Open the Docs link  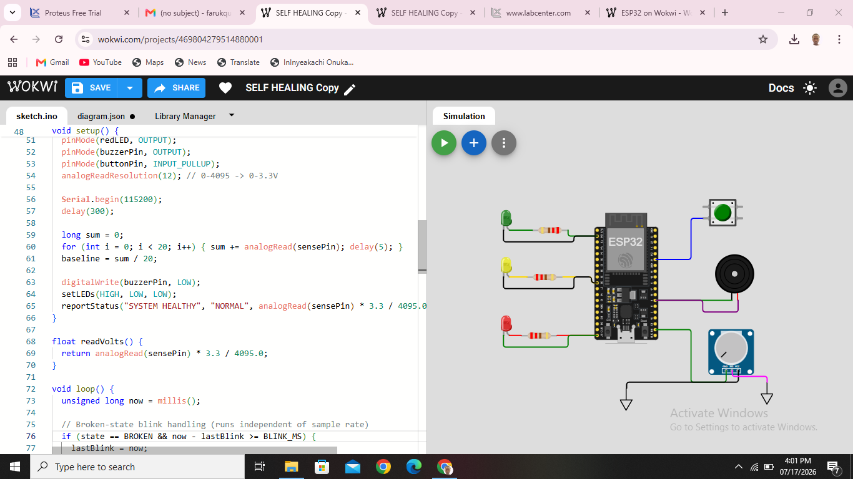click(781, 88)
